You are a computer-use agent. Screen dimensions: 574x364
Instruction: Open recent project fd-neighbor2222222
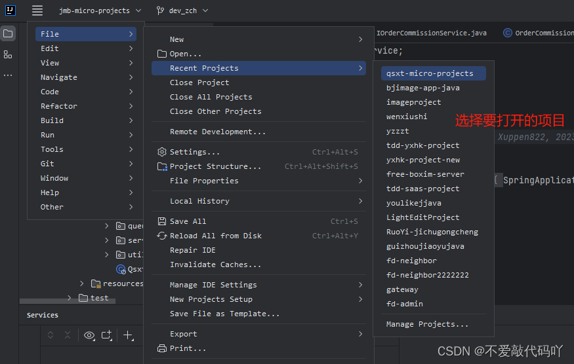click(x=434, y=275)
